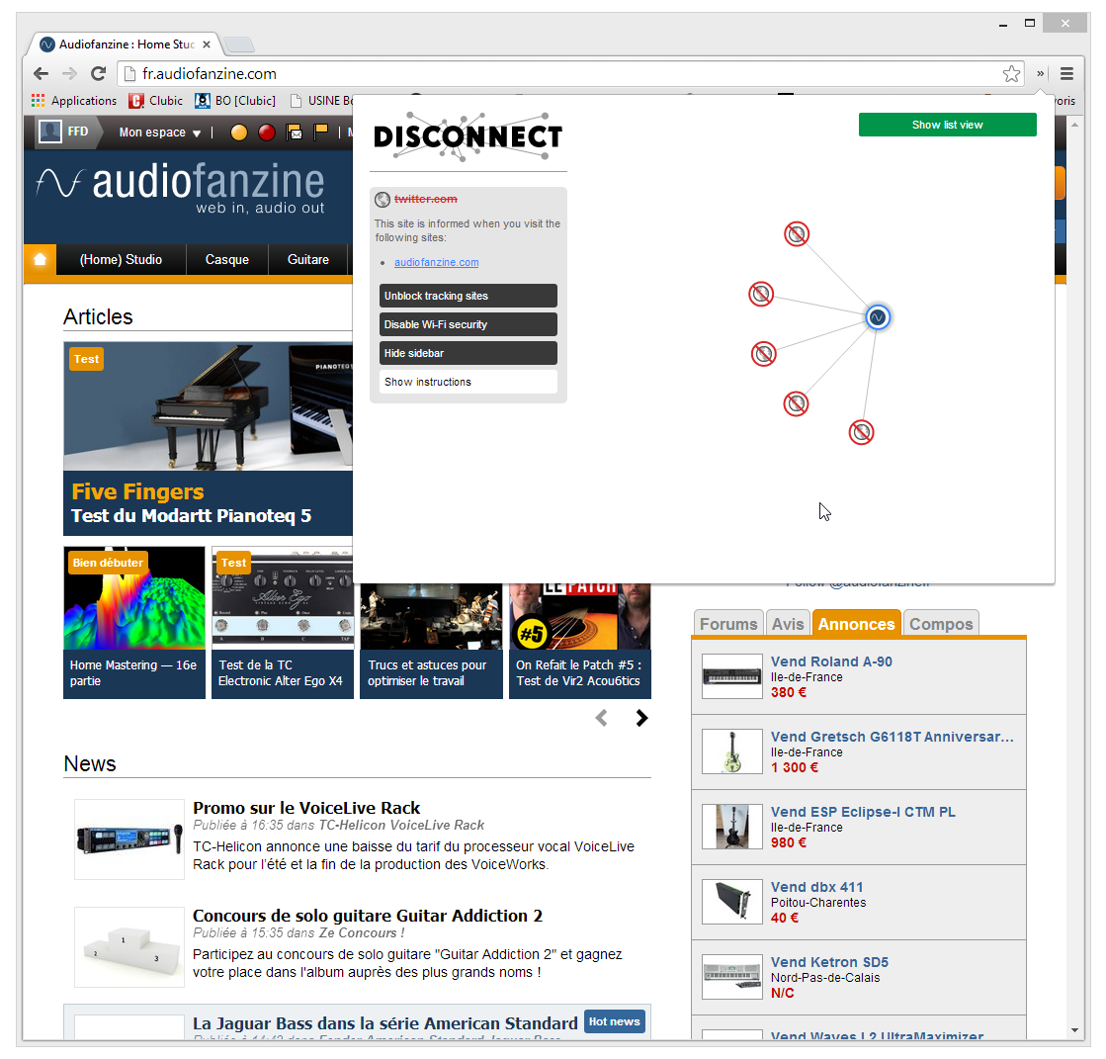
Task: Click the Show list view button
Action: tap(947, 125)
